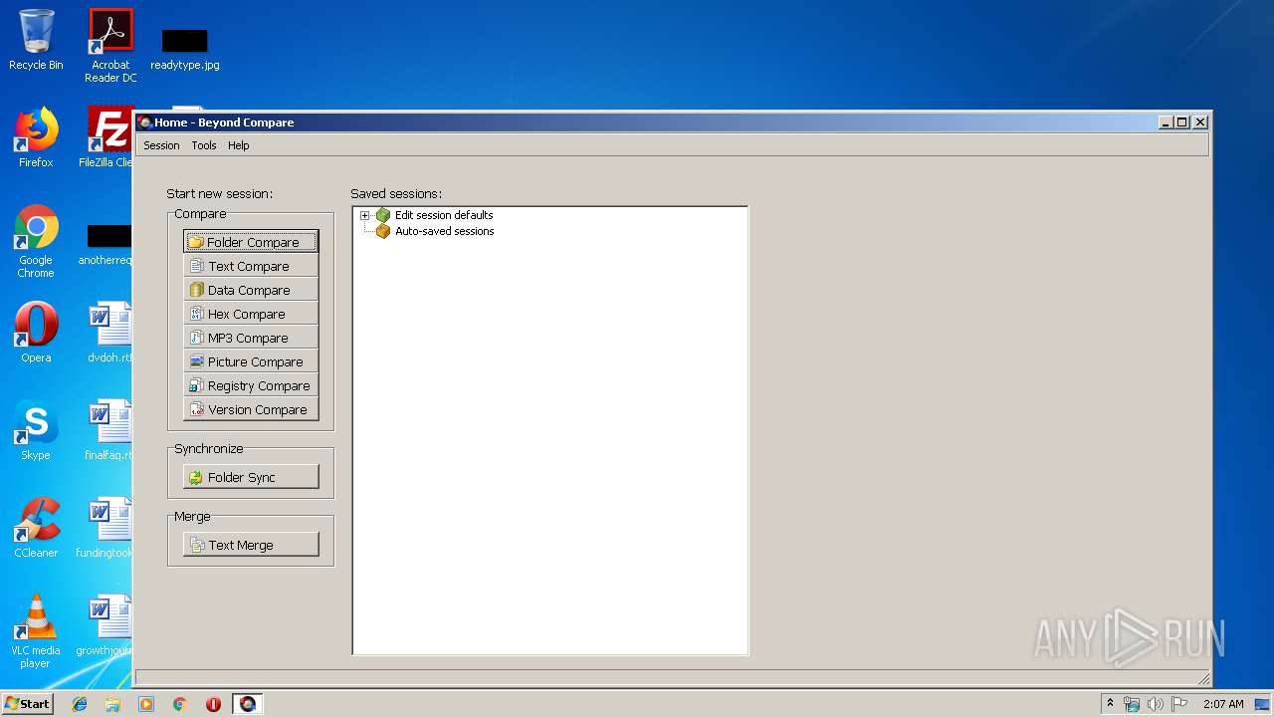
Task: Maximize the Beyond Compare window
Action: pos(1182,122)
